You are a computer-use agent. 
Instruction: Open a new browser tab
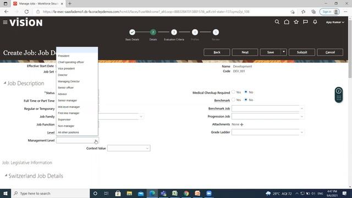tap(70, 4)
